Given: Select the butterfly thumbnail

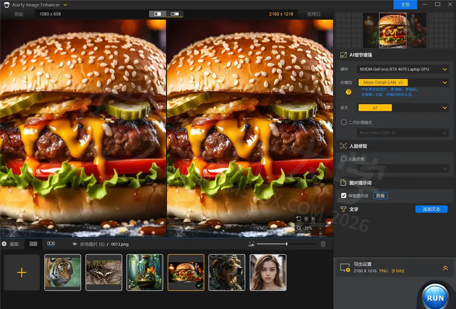Looking at the screenshot, I should click(x=104, y=273).
